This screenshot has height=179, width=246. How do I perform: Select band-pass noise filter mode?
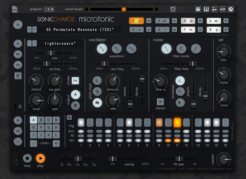181,49
